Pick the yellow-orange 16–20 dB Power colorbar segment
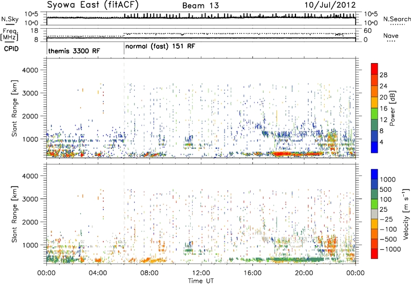 pos(375,103)
